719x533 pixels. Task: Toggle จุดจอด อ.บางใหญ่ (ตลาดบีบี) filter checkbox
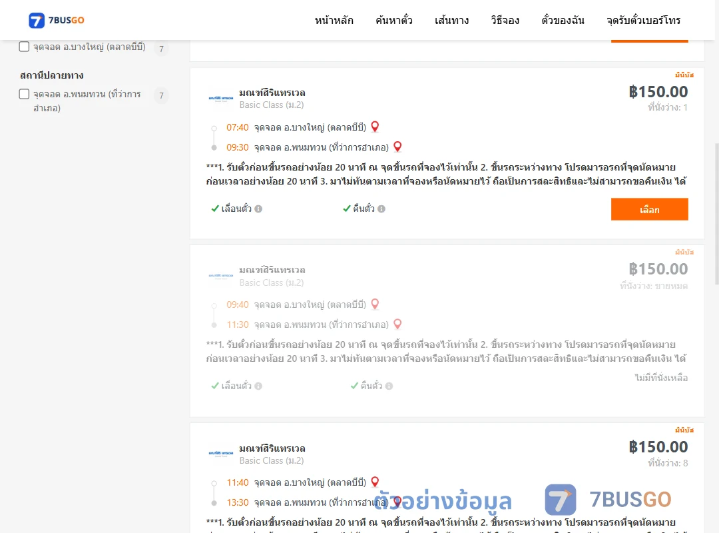coord(25,47)
